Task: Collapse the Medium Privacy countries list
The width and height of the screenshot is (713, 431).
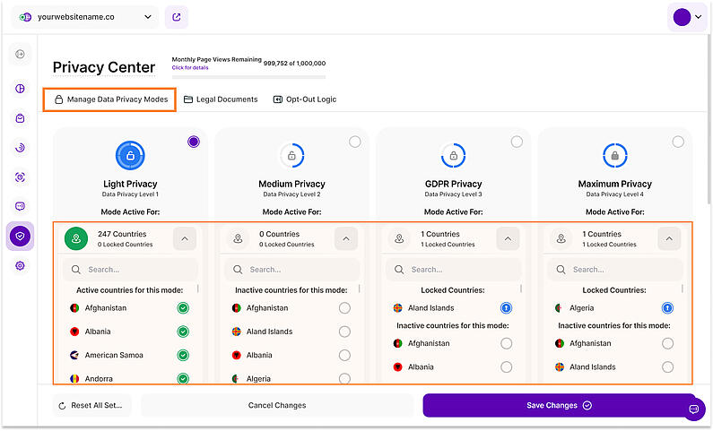Action: [x=346, y=238]
